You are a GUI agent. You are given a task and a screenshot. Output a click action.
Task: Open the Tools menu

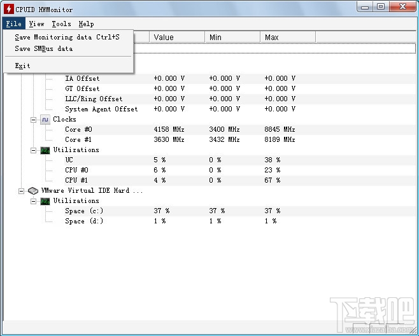pos(62,24)
